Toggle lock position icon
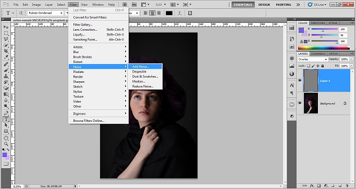Viewport: 356px width, 189px height. tap(317, 66)
